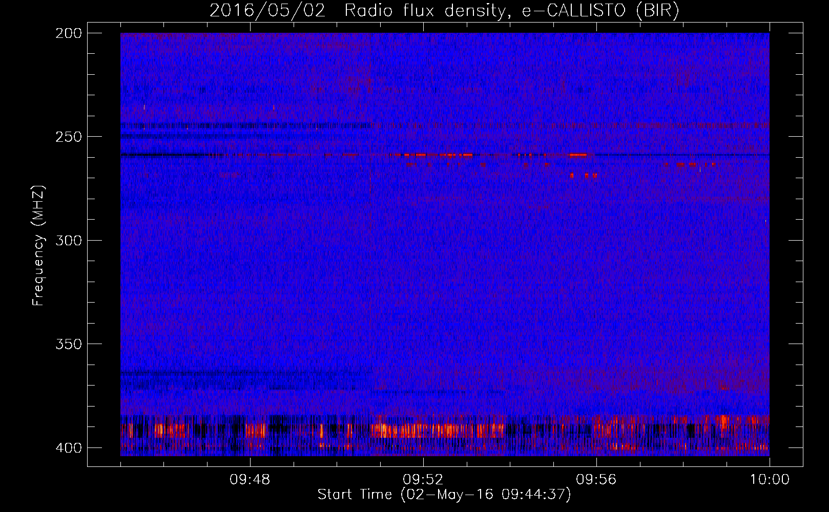
Task: Click the 10:00 time tick label
Action: click(770, 480)
